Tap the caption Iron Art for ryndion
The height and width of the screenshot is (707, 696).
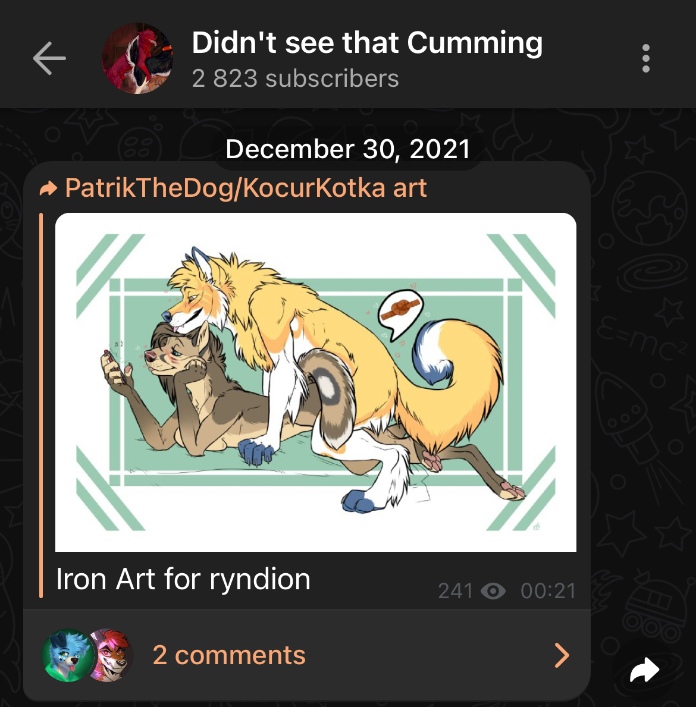pyautogui.click(x=183, y=579)
